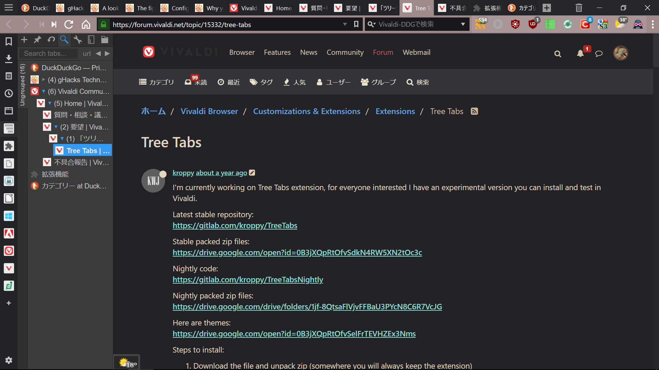Viewport: 659px width, 370px height.
Task: Toggle url search mode in Tree Tabs
Action: click(86, 53)
